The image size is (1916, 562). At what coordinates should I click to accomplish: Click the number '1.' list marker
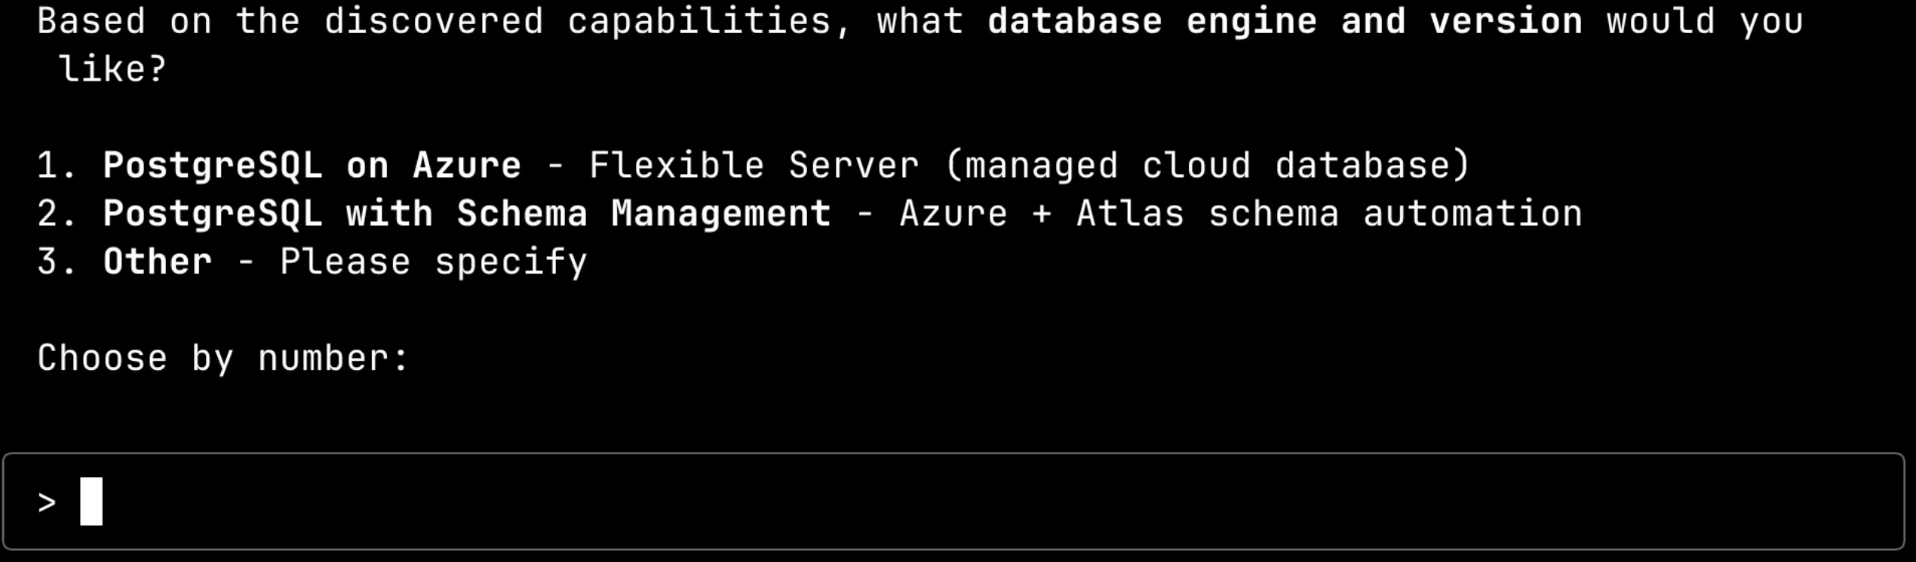[x=57, y=166]
